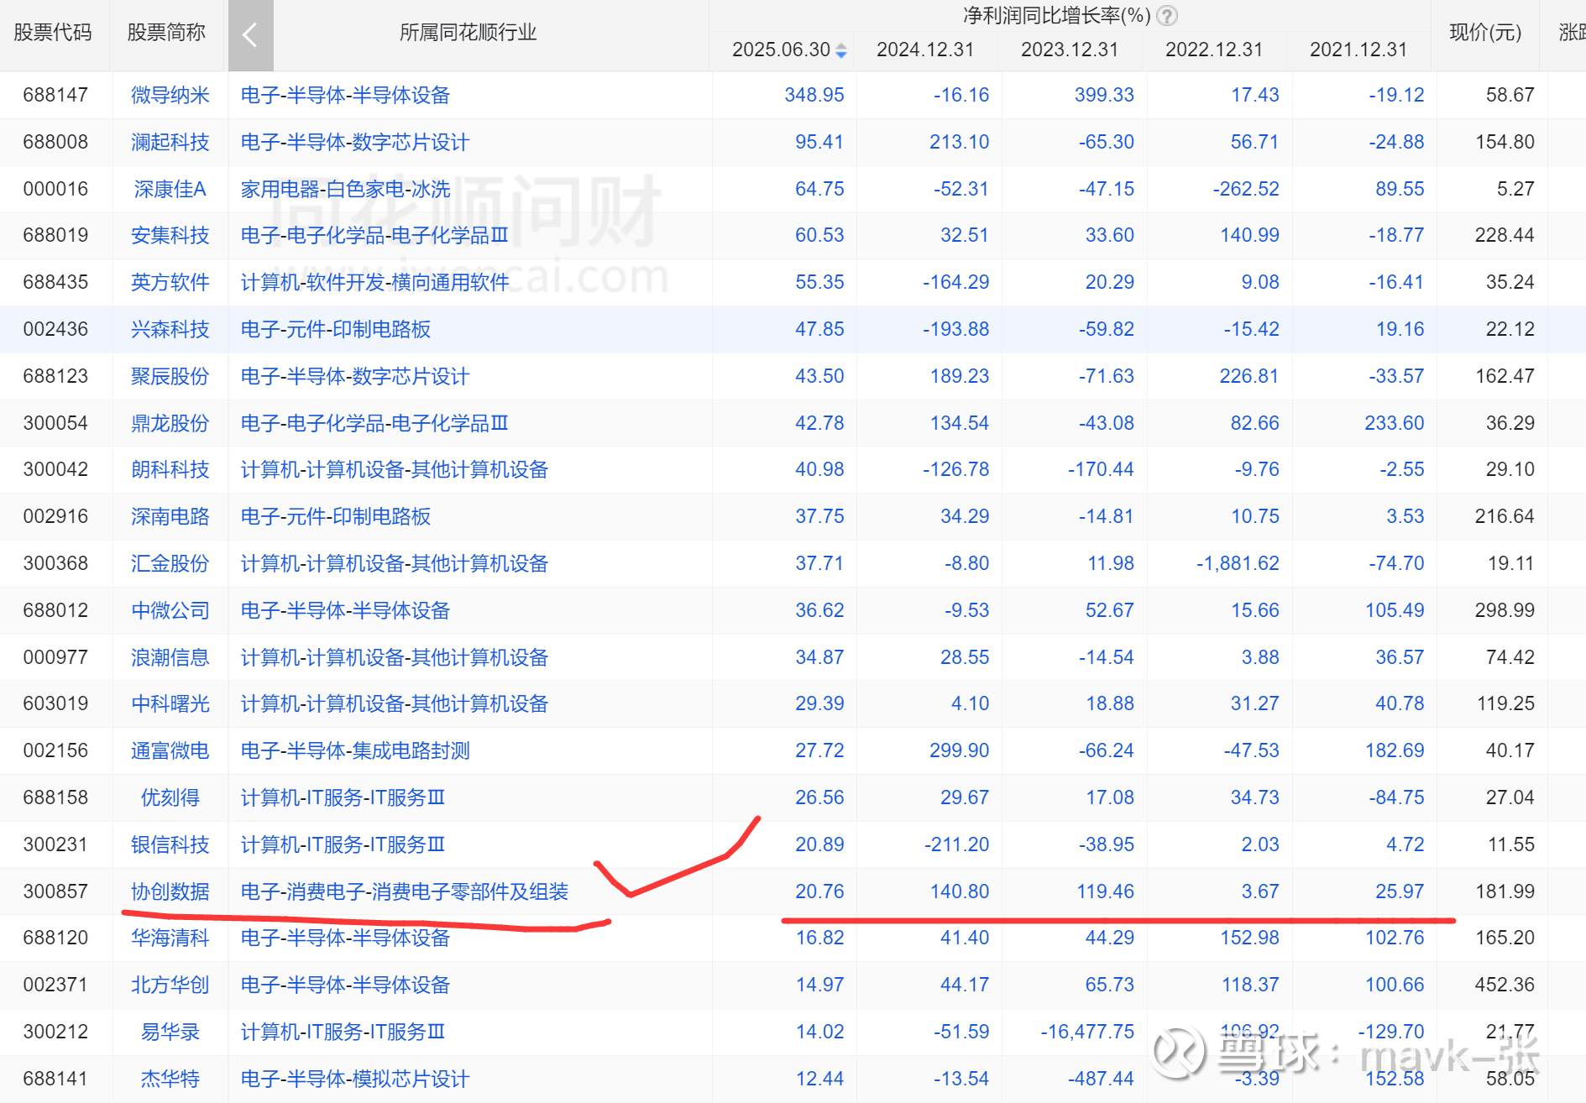Viewport: 1586px width, 1103px height.
Task: Click growth value -193.88
Action: pos(956,329)
